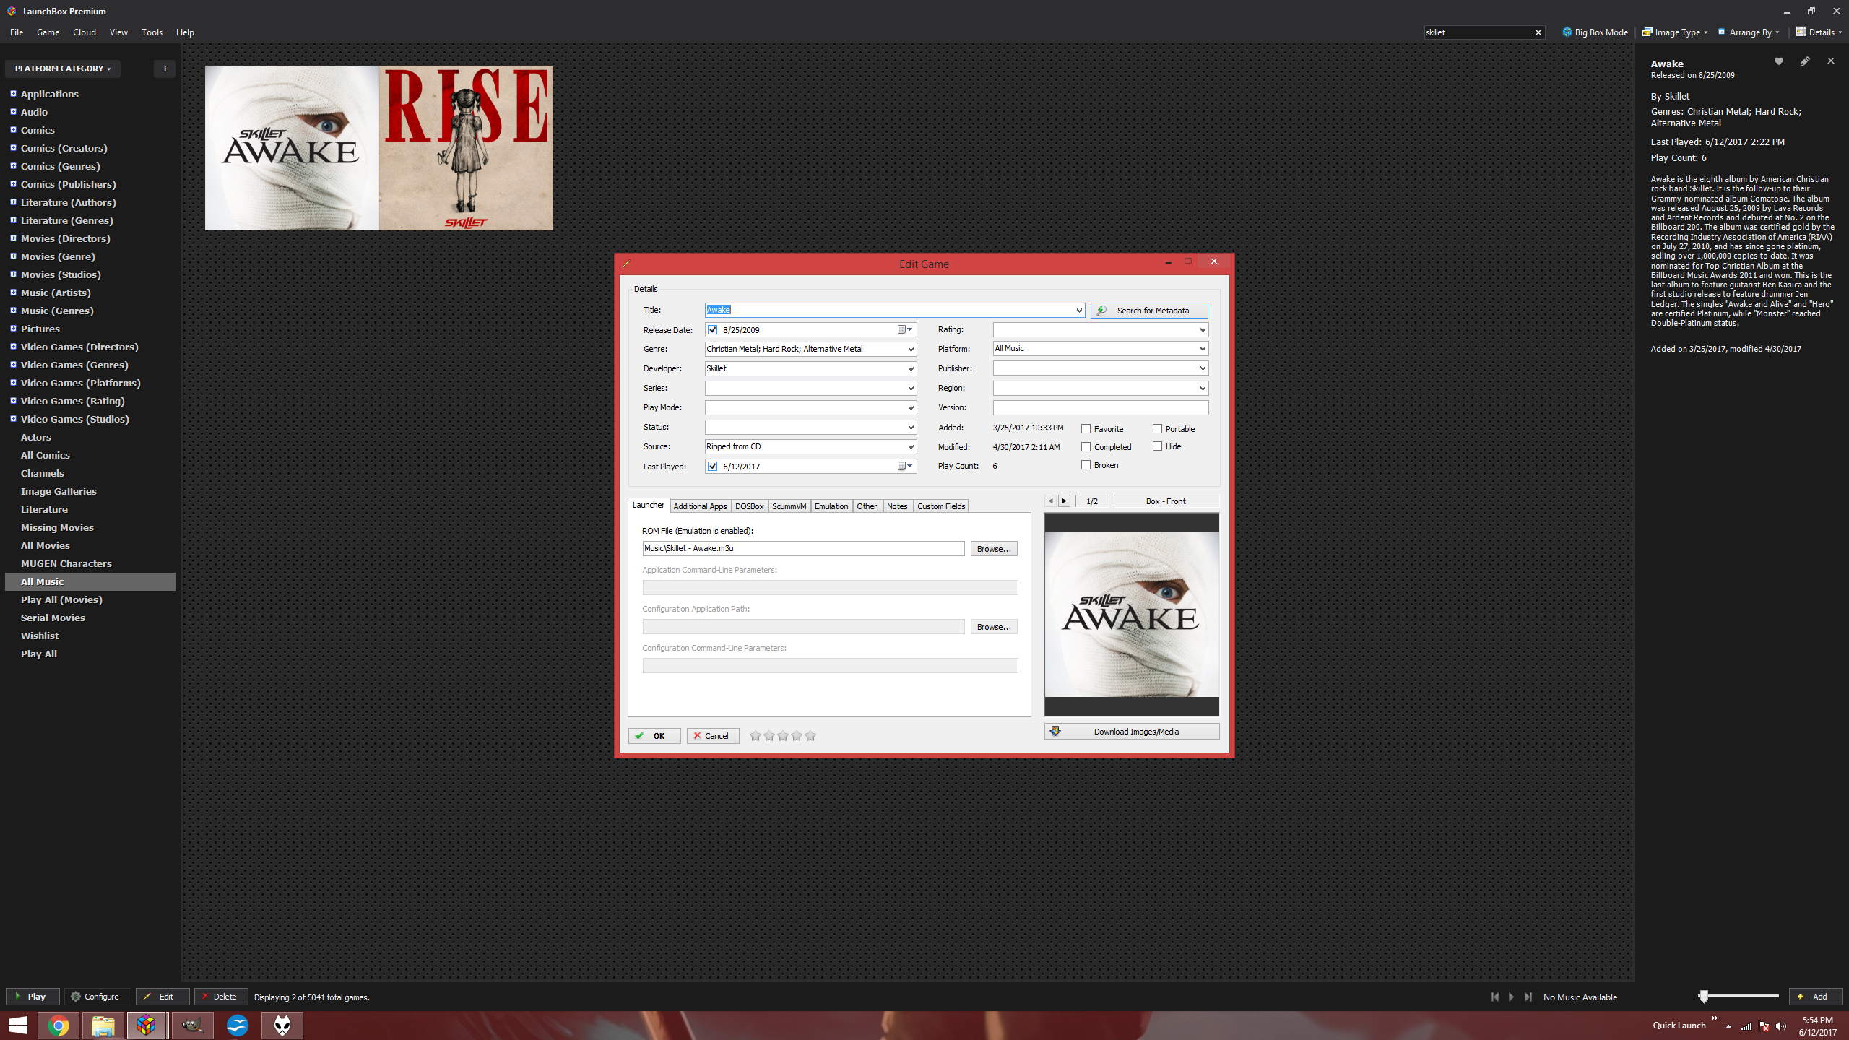Close the Awake details side panel
This screenshot has height=1040, width=1849.
tap(1830, 61)
